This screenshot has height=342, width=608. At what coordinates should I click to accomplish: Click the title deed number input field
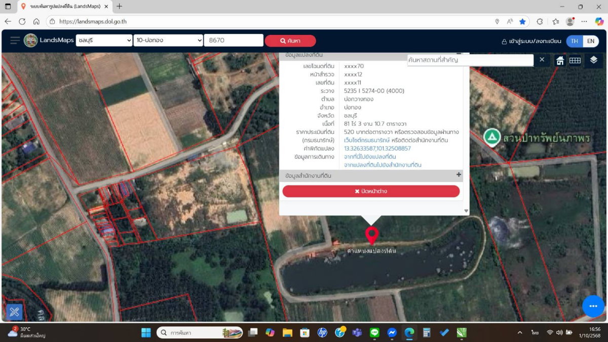click(x=233, y=41)
